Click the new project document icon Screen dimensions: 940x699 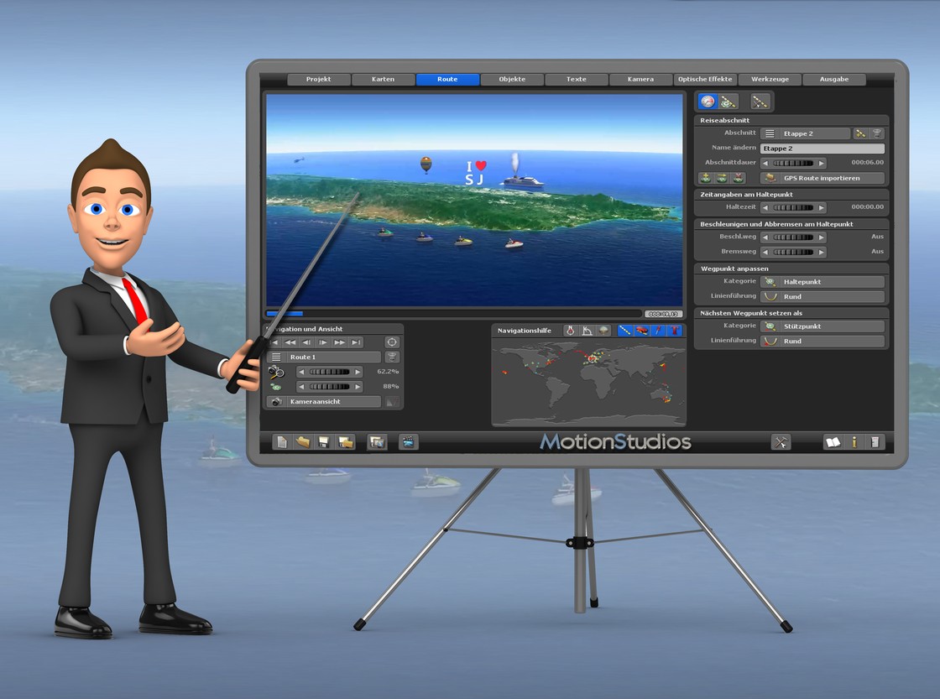point(282,442)
